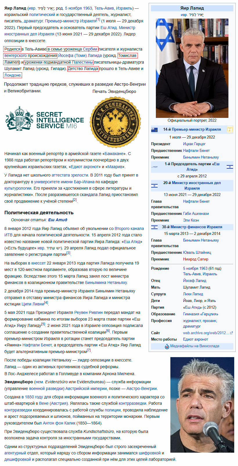This screenshot has height=466, width=238.
Task: Open Ицхак Герцог president link
Action: [194, 144]
